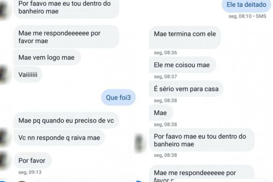The image size is (273, 182).
Task: Tap the 'seg, 09:13' timestamp label
Action: click(30, 172)
